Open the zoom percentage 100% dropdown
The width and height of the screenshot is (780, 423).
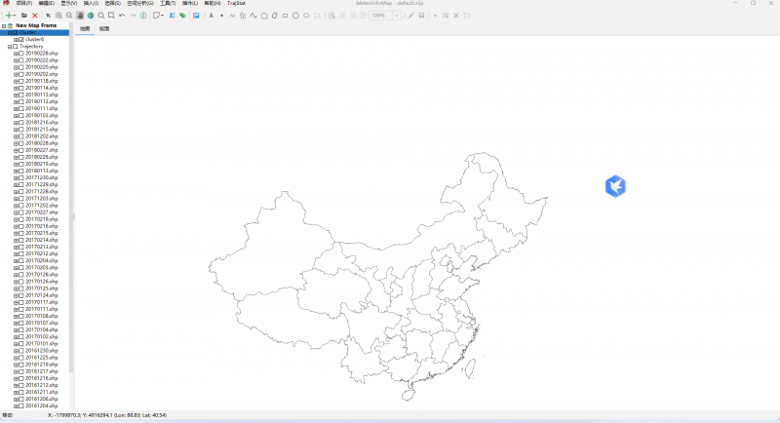397,16
